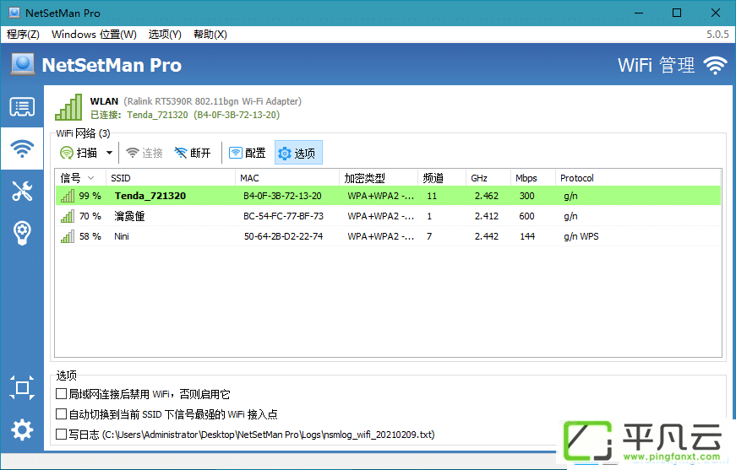Click the connected network text Tenda_721320 in header

click(157, 115)
